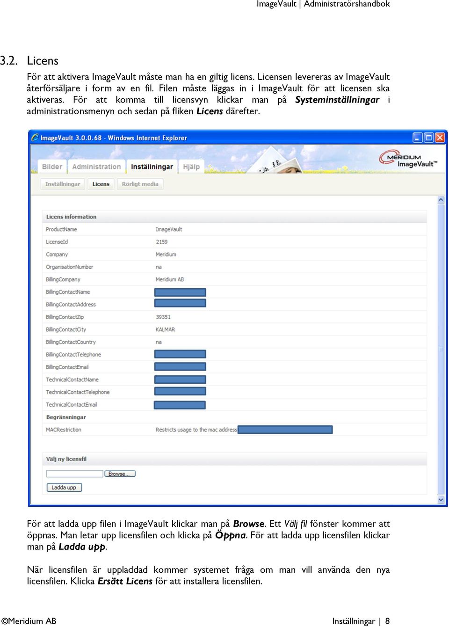Open the Licens sub-tab
This screenshot has height=627, width=449.
coord(101,184)
